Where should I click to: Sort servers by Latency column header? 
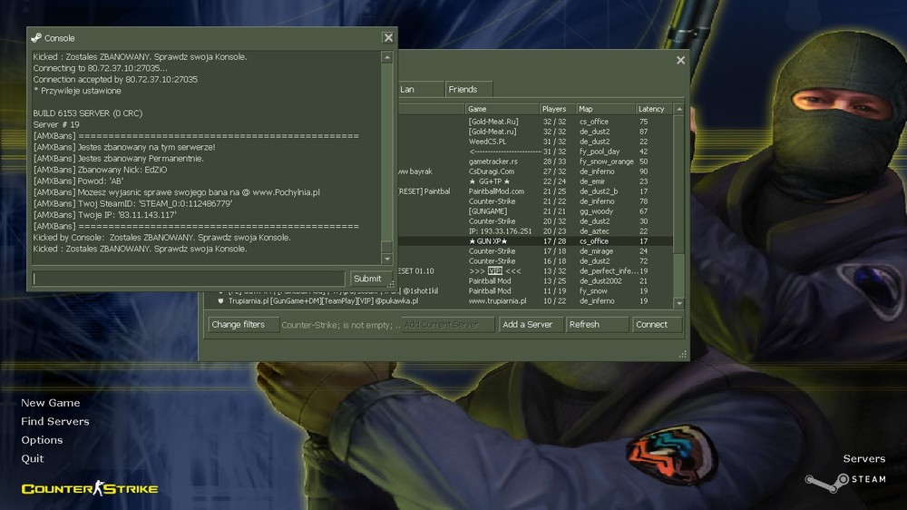pyautogui.click(x=651, y=109)
